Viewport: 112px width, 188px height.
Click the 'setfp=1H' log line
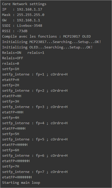click(x=11, y=69)
